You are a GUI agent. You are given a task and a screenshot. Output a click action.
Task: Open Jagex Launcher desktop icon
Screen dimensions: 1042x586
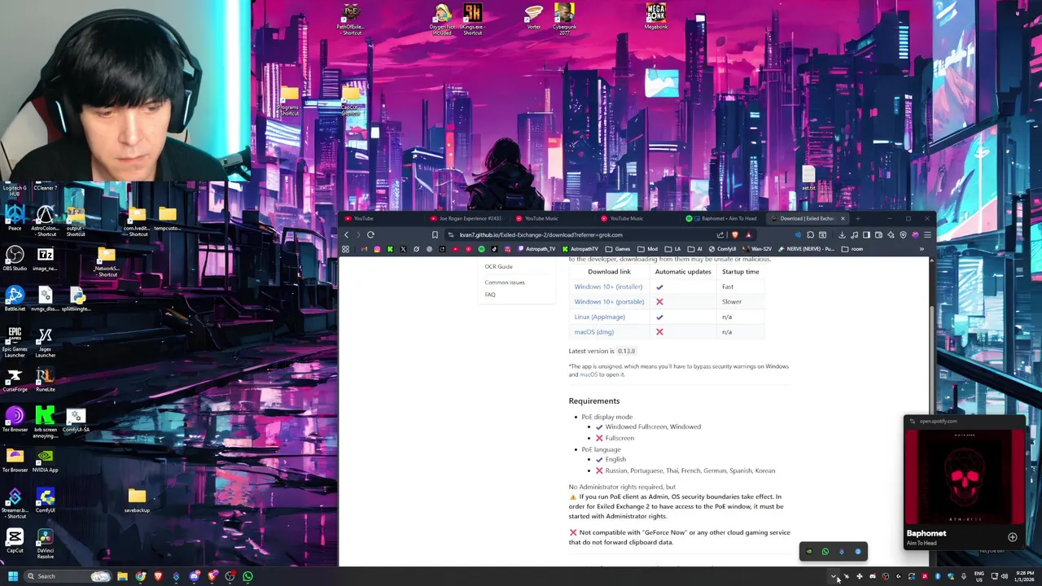[x=45, y=342]
